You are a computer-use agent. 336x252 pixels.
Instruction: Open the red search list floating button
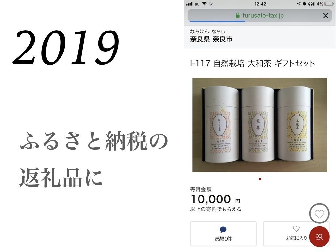click(319, 237)
